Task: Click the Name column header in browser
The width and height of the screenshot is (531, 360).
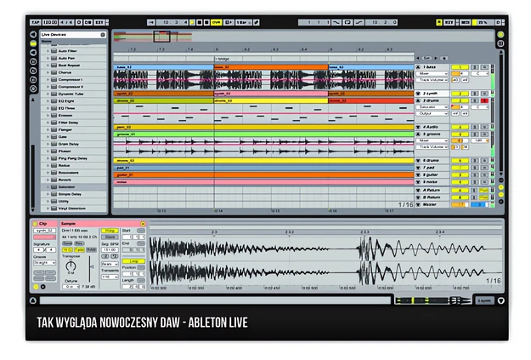Action: [x=74, y=42]
